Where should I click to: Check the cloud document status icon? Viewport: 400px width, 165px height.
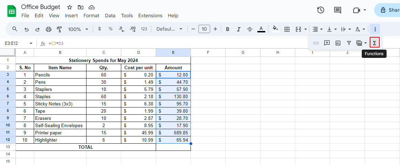tap(92, 7)
